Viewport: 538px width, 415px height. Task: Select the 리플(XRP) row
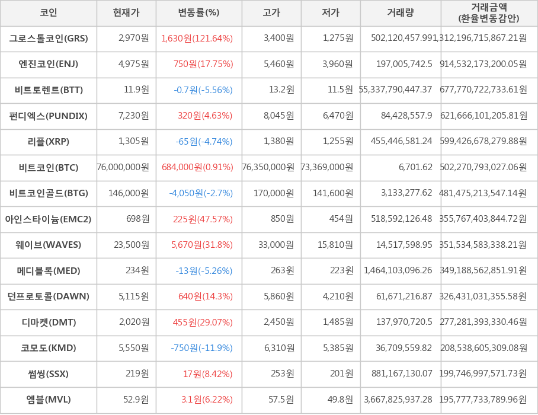point(48,142)
